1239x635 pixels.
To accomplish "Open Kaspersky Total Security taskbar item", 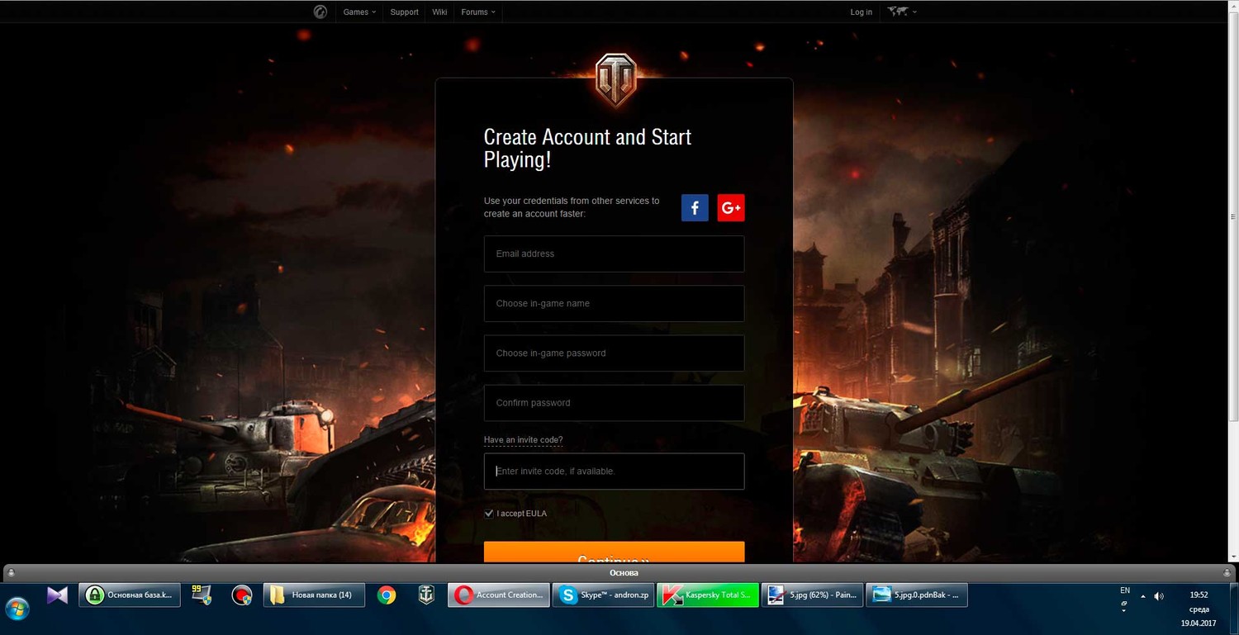I will 708,595.
